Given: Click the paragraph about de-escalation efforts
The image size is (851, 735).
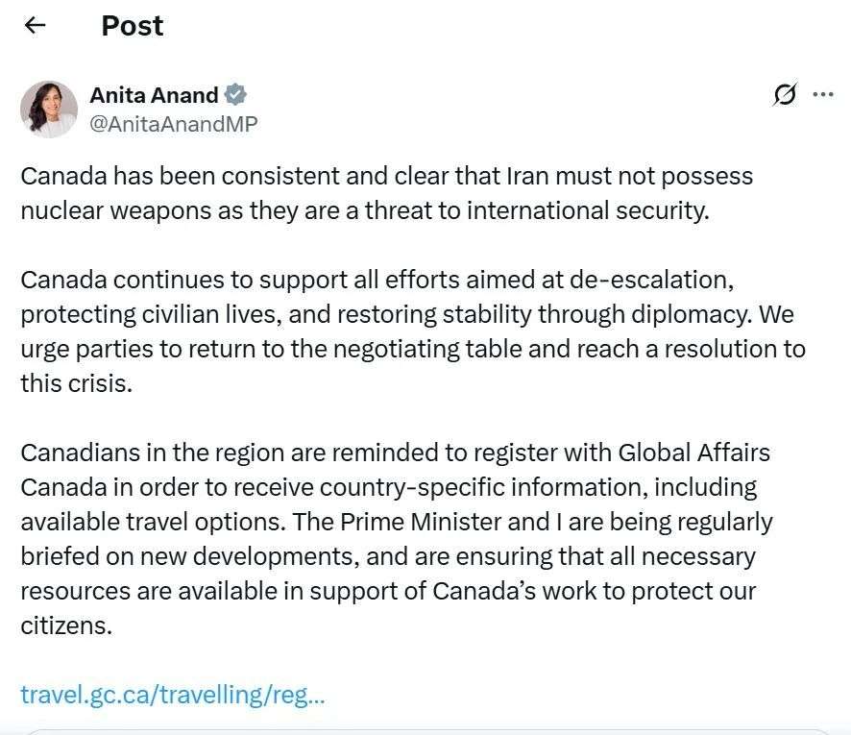Looking at the screenshot, I should [412, 331].
